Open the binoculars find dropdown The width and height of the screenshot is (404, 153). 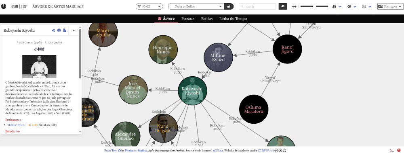point(337,6)
